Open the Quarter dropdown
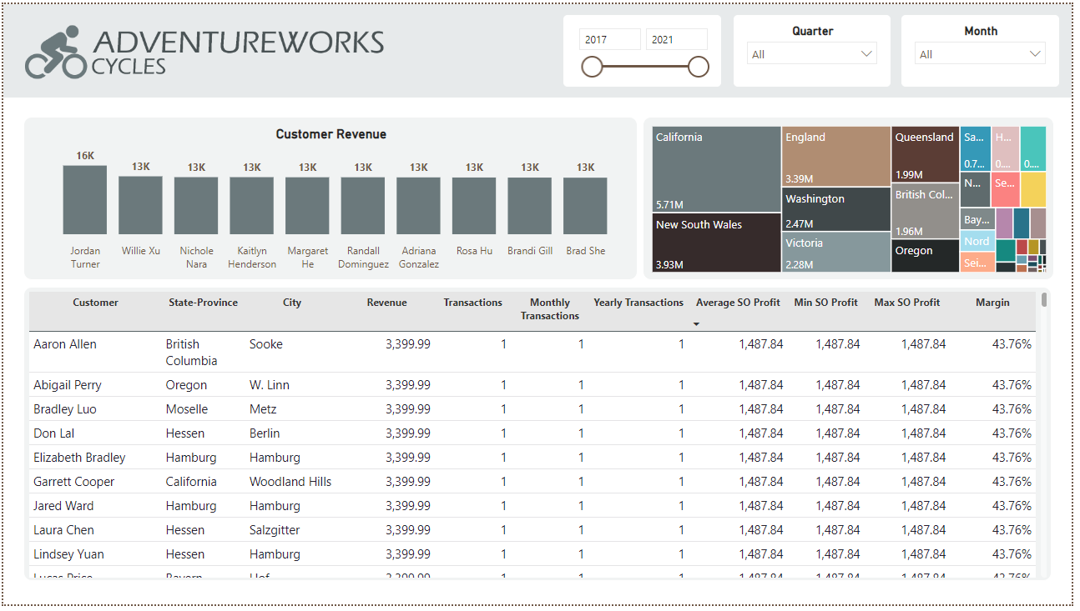Image resolution: width=1080 pixels, height=611 pixels. coord(812,54)
